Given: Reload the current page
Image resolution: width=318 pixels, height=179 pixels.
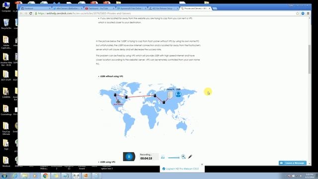Looking at the screenshot, I should 31,13.
